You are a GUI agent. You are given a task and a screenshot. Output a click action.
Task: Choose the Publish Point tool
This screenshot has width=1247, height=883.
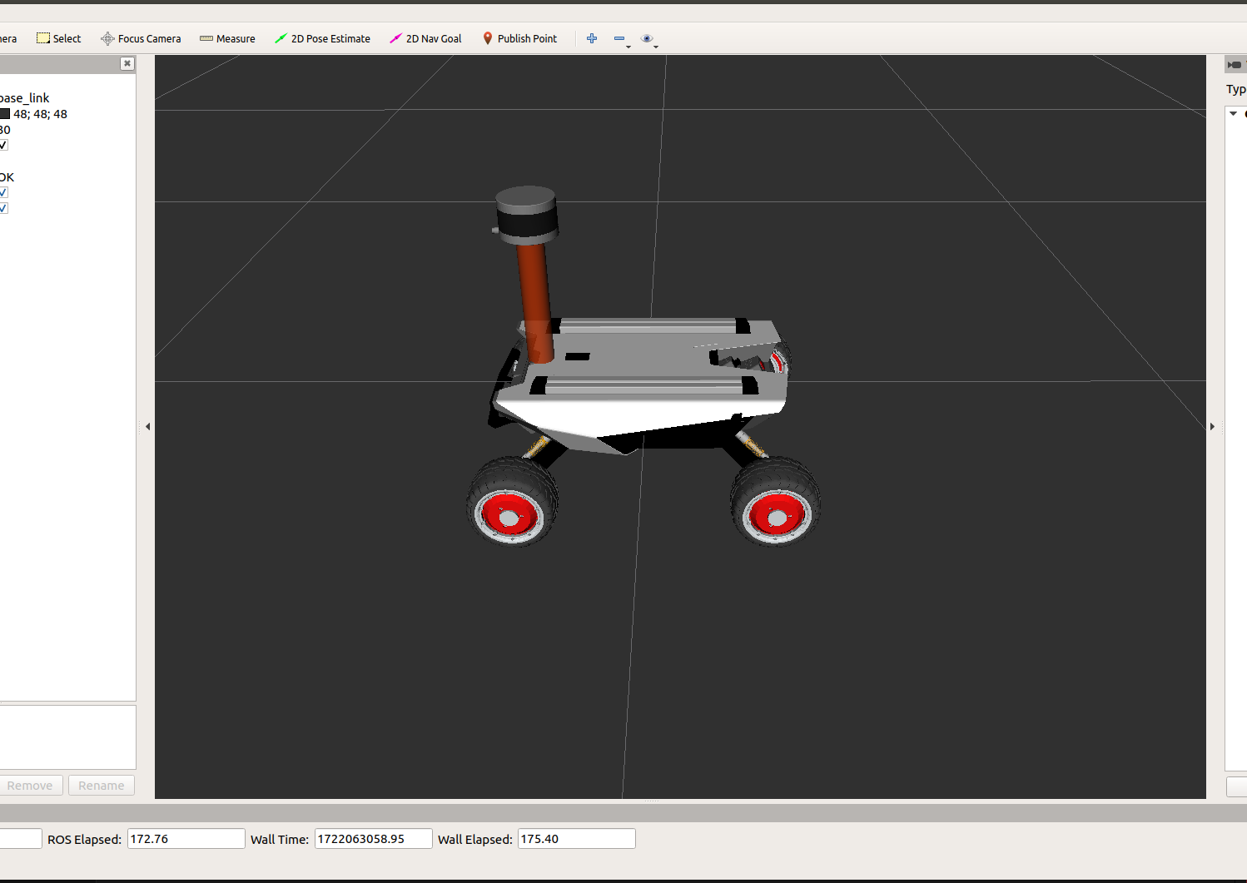coord(519,38)
